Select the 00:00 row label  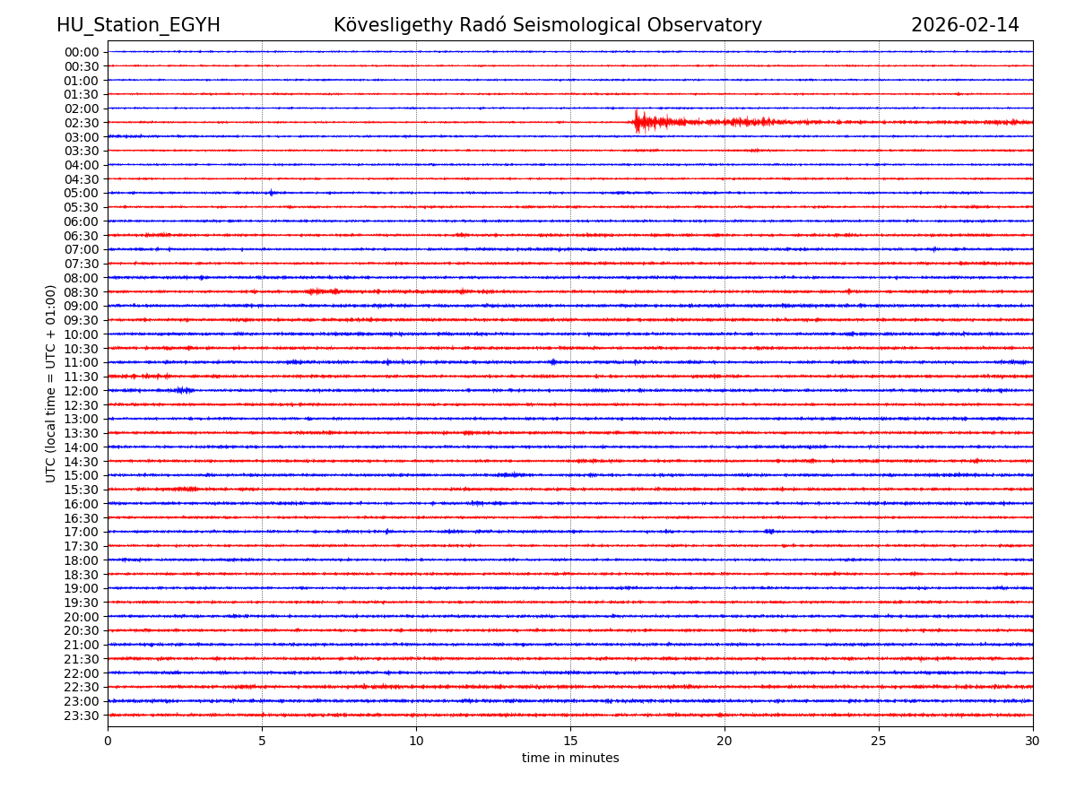(x=82, y=52)
